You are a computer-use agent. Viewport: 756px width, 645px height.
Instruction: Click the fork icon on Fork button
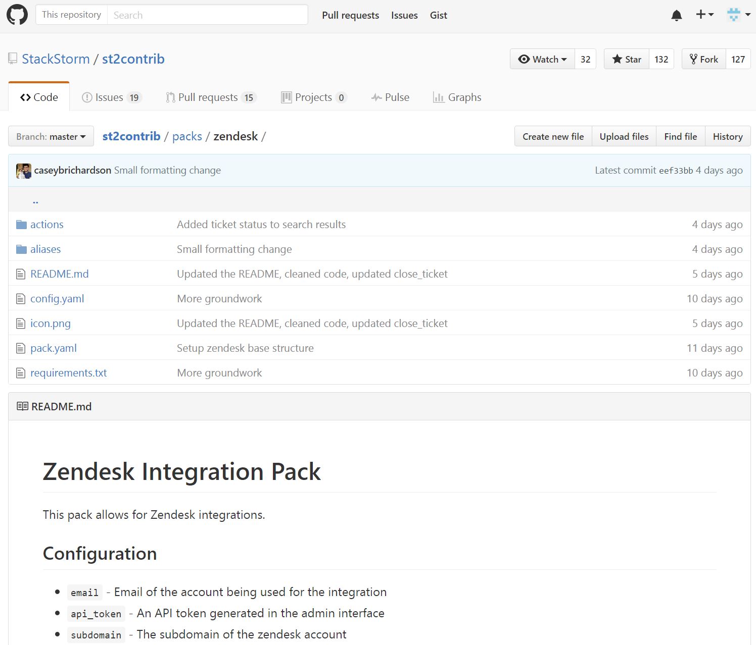[x=693, y=59]
